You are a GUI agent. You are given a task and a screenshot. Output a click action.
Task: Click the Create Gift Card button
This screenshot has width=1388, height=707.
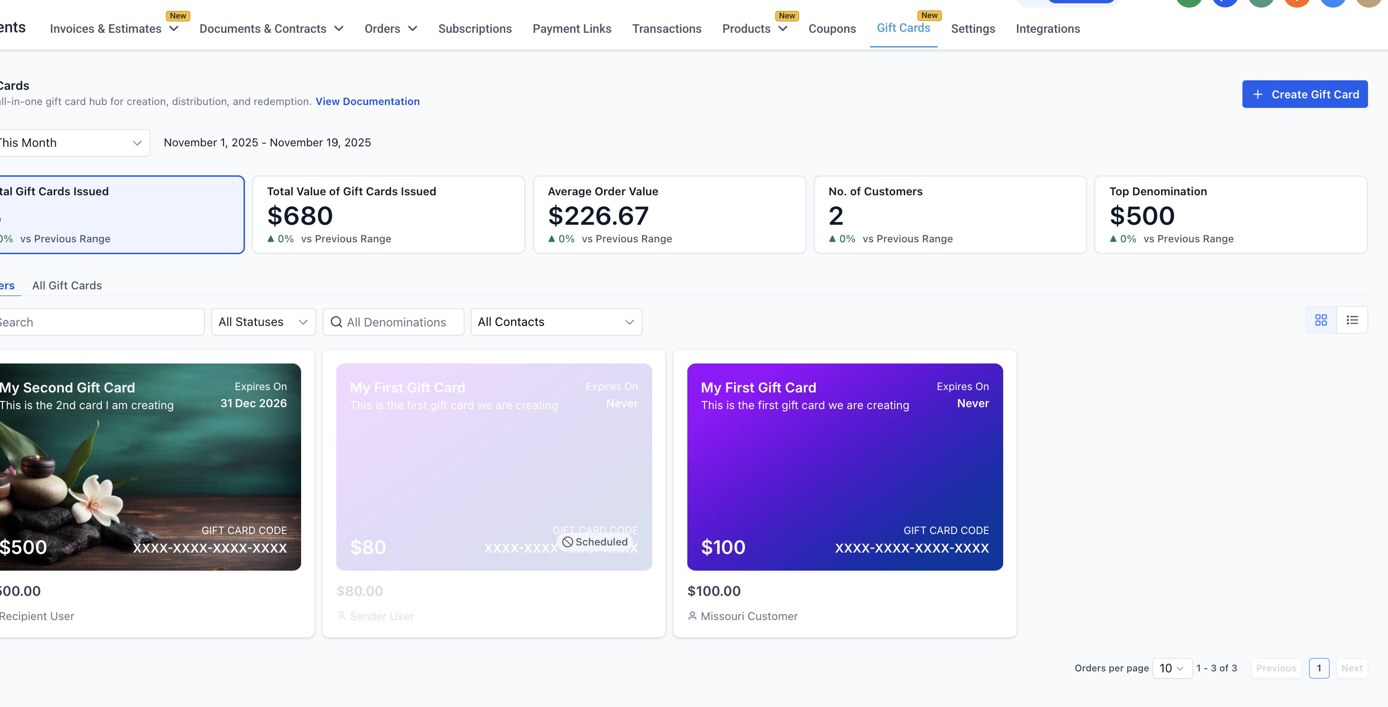click(x=1304, y=94)
